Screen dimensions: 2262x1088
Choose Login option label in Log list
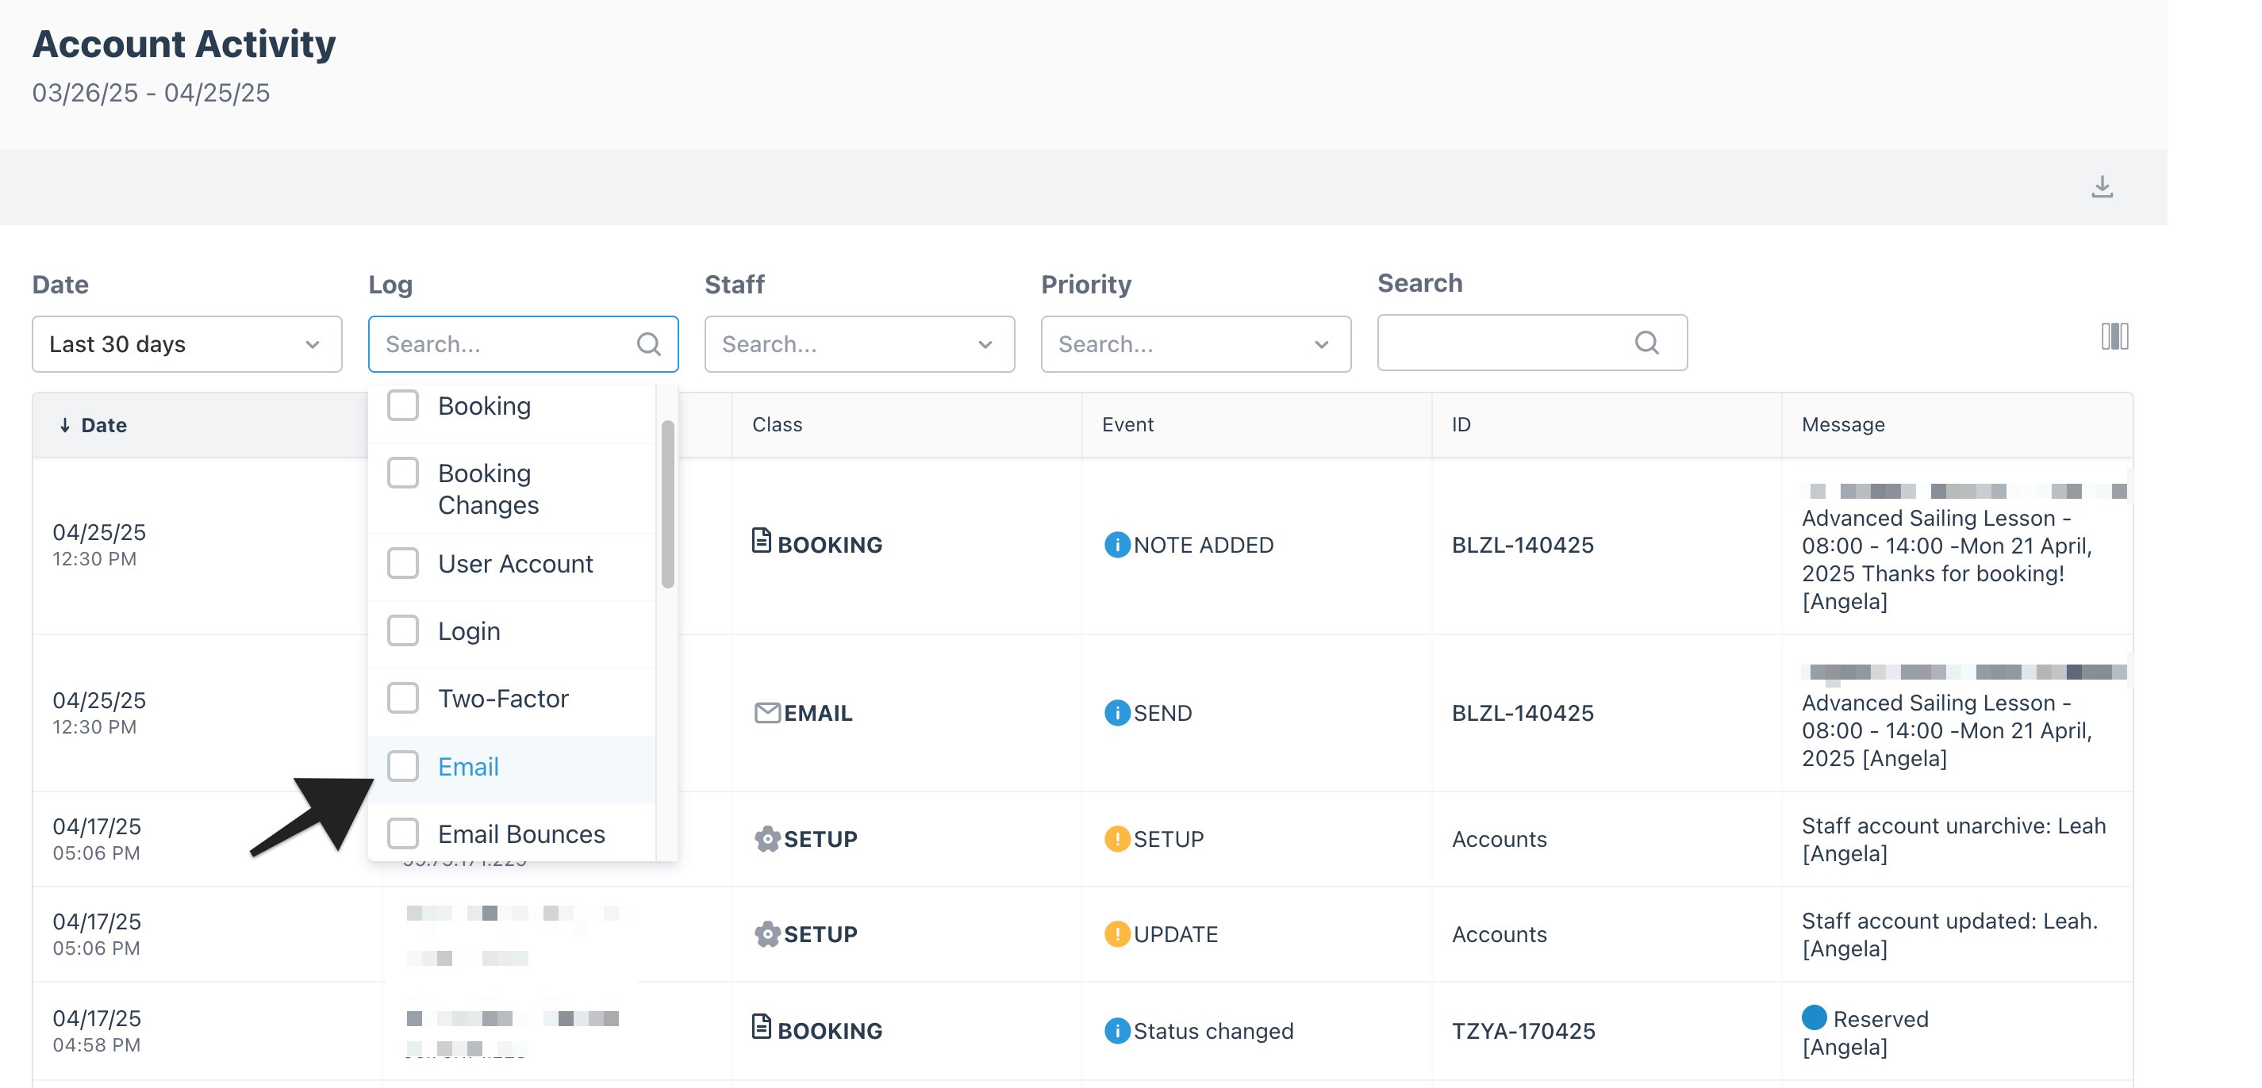click(x=469, y=632)
